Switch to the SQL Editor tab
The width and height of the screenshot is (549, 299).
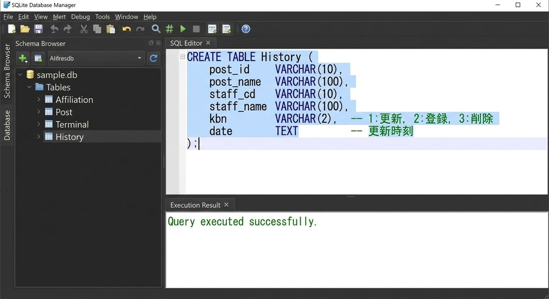tap(186, 43)
